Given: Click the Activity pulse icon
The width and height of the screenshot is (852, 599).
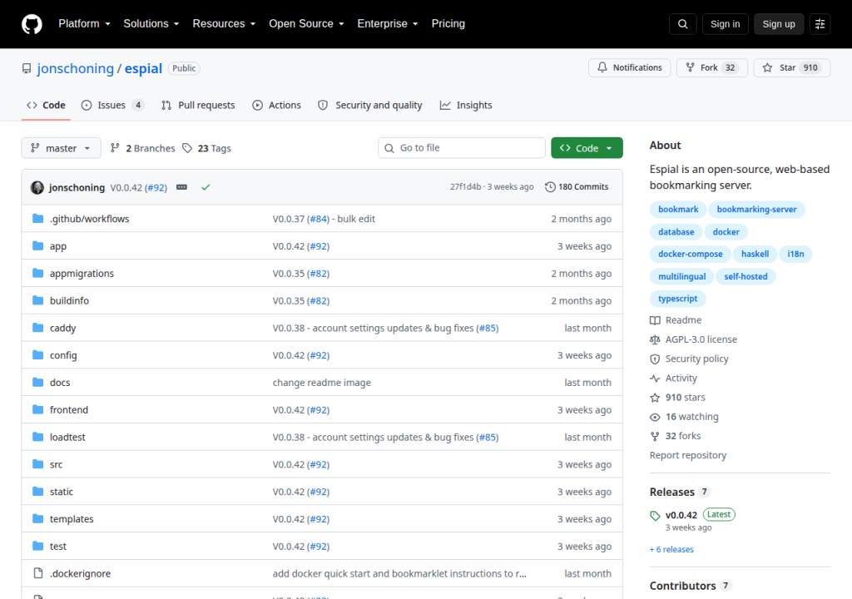Looking at the screenshot, I should tap(656, 379).
